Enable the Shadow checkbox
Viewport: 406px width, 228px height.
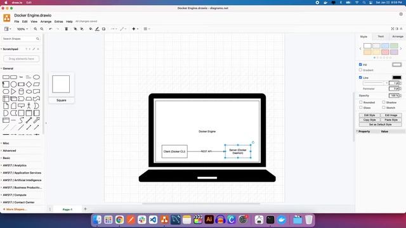click(x=383, y=102)
